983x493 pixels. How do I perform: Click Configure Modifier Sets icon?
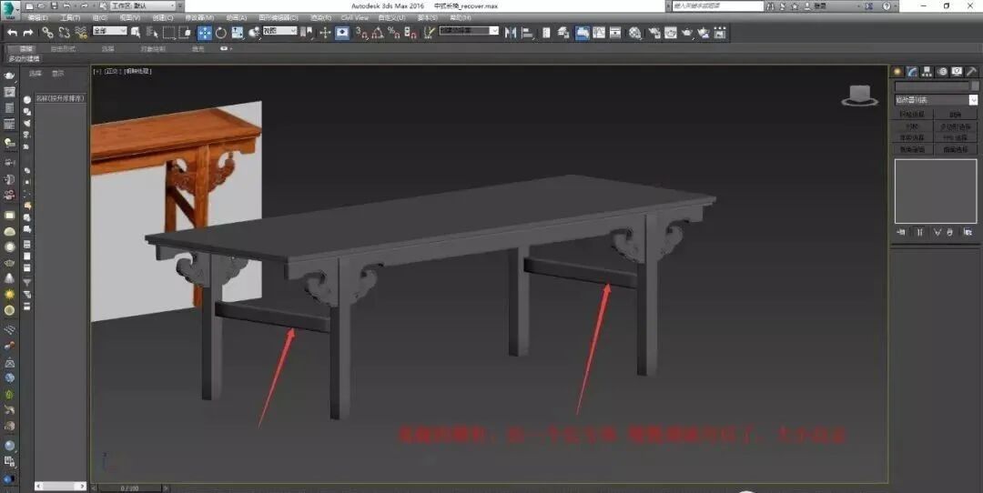click(968, 232)
